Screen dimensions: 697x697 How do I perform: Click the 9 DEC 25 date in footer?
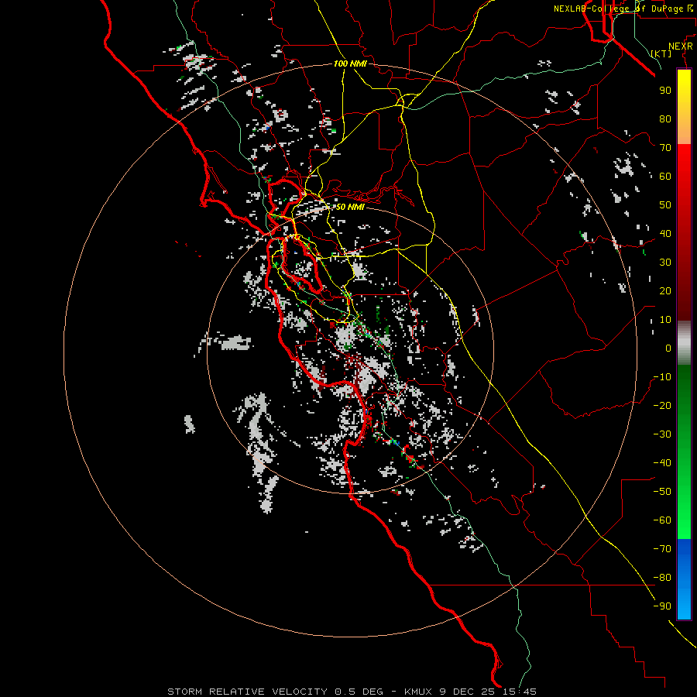[x=468, y=692]
